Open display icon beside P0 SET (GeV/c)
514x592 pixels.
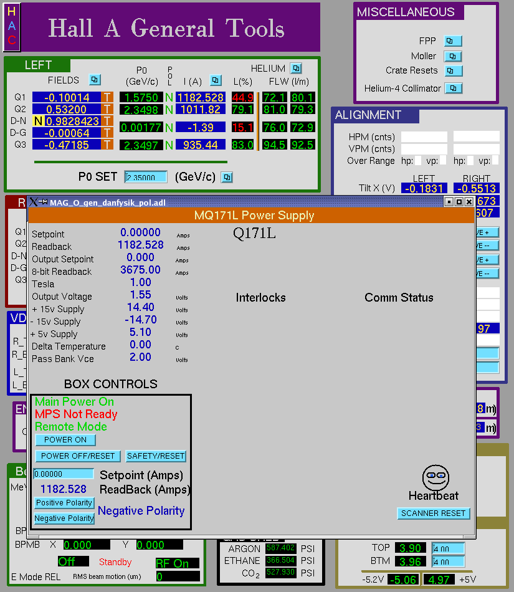(226, 177)
